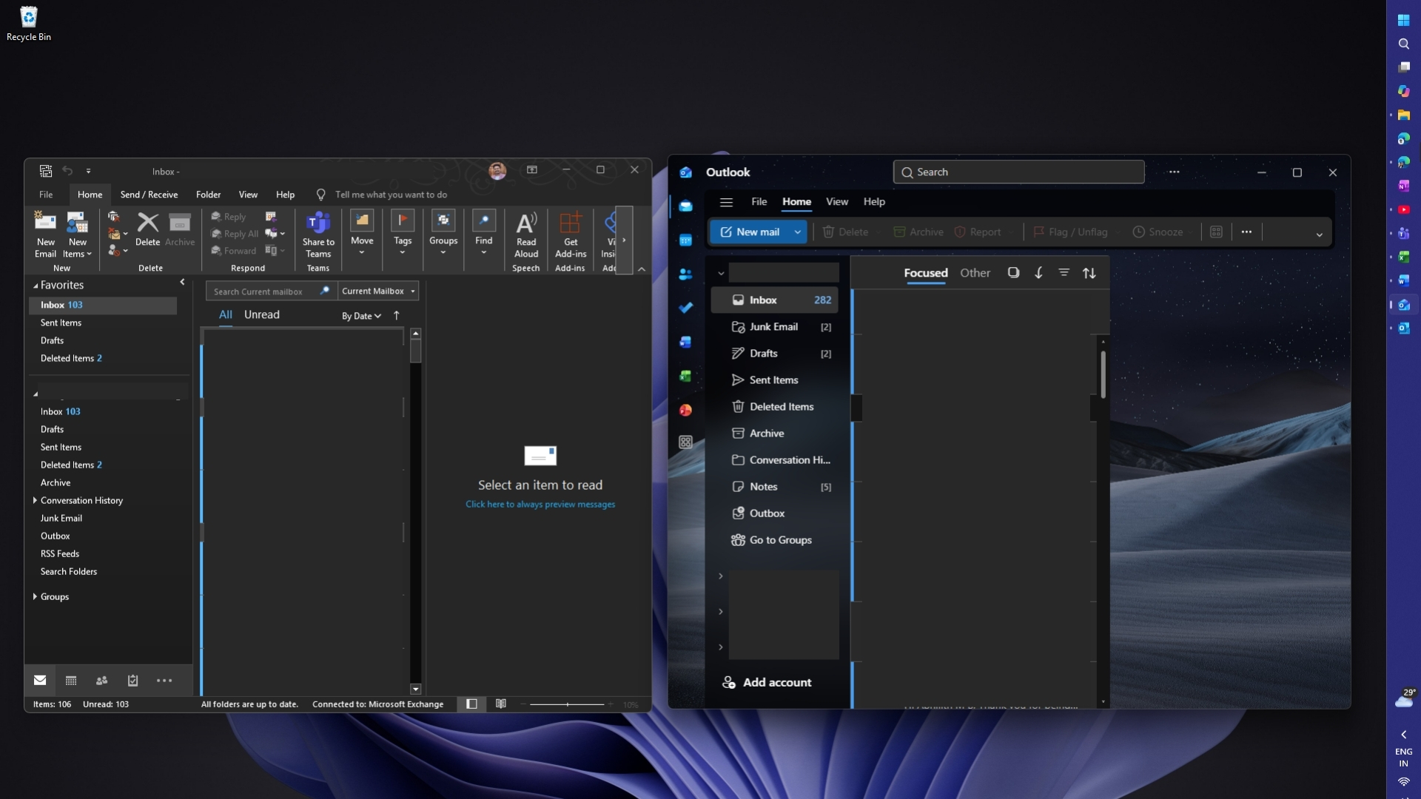Select Focused inbox in new Outlook

[x=926, y=273]
